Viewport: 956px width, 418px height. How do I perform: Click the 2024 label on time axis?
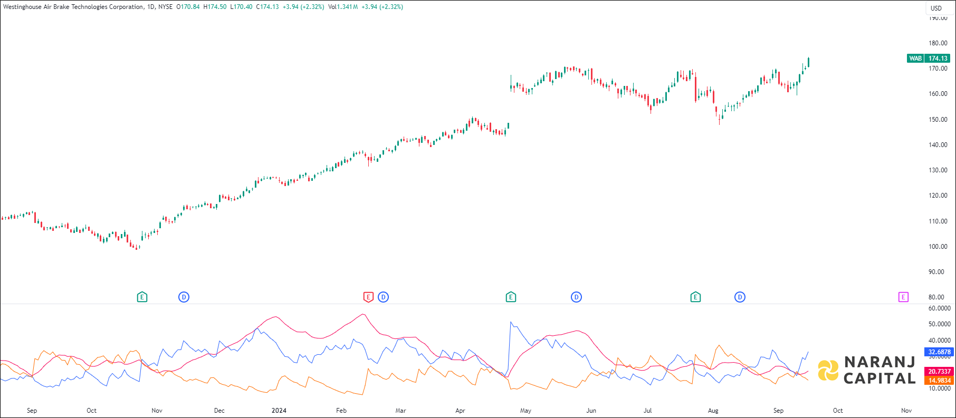point(279,411)
